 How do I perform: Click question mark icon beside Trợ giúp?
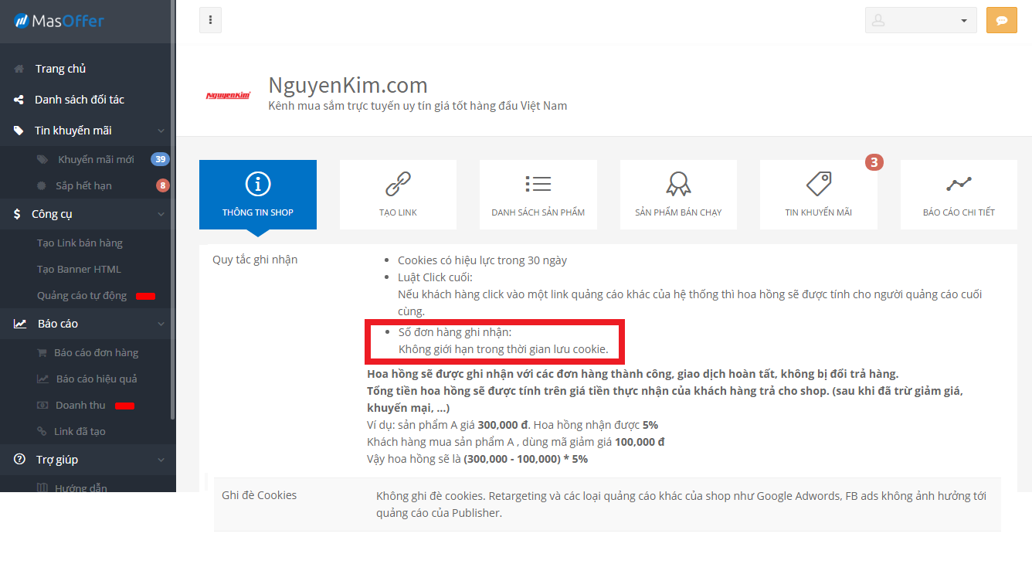point(20,460)
